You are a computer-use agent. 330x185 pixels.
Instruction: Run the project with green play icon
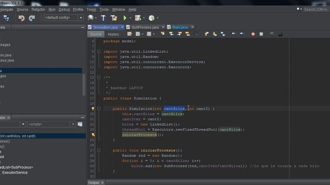(125, 18)
